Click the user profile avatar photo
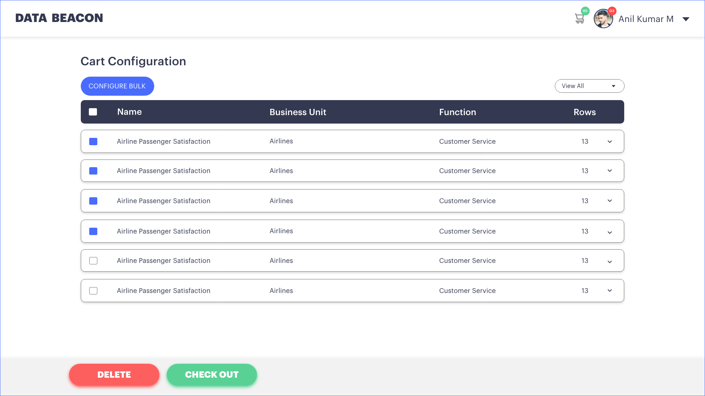 [x=603, y=19]
